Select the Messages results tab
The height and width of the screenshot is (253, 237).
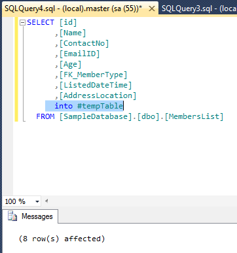click(30, 216)
